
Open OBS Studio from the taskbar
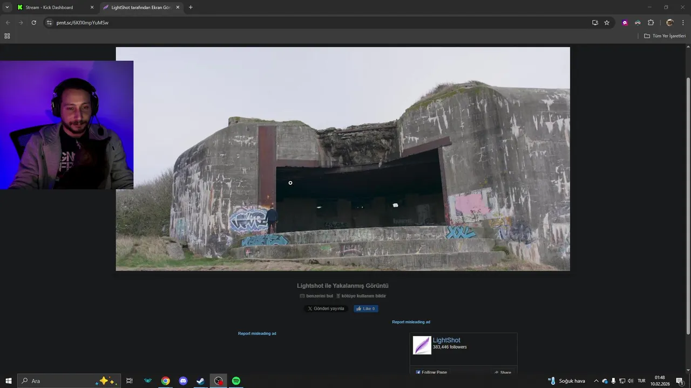pyautogui.click(x=218, y=381)
